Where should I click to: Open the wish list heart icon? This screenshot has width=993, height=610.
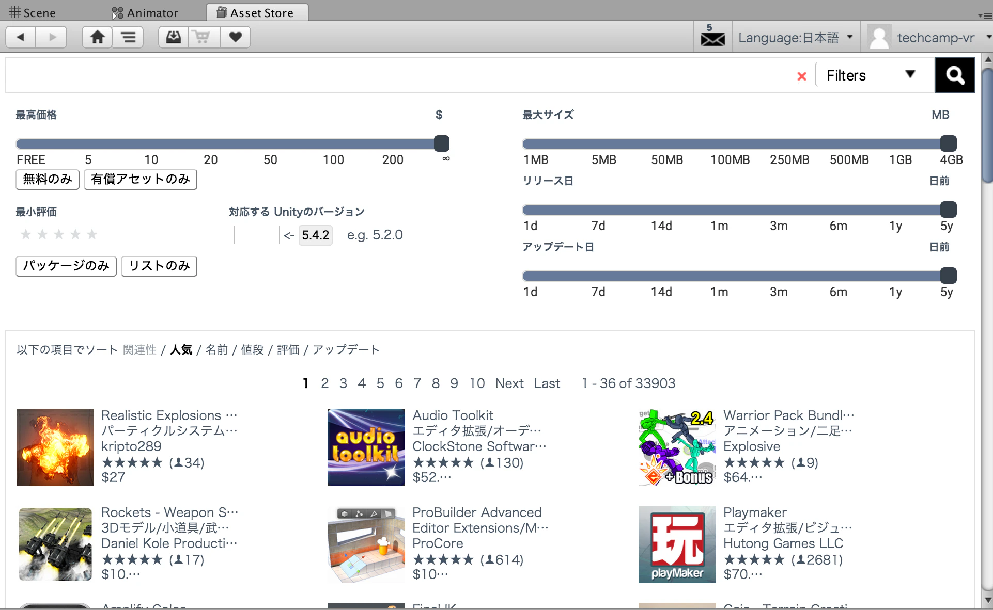tap(236, 37)
